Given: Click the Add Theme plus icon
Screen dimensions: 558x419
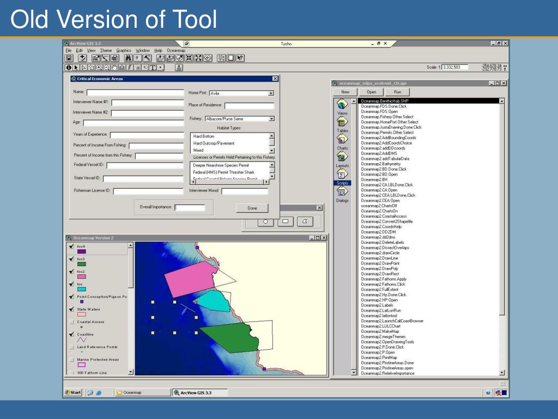Looking at the screenshot, I should (83, 58).
